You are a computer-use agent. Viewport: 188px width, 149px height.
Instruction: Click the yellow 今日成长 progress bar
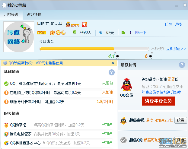[94, 49]
